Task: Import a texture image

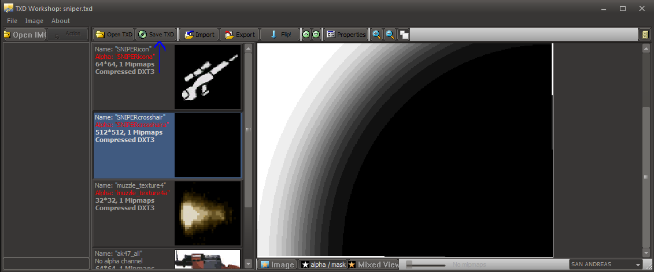Action: click(199, 35)
